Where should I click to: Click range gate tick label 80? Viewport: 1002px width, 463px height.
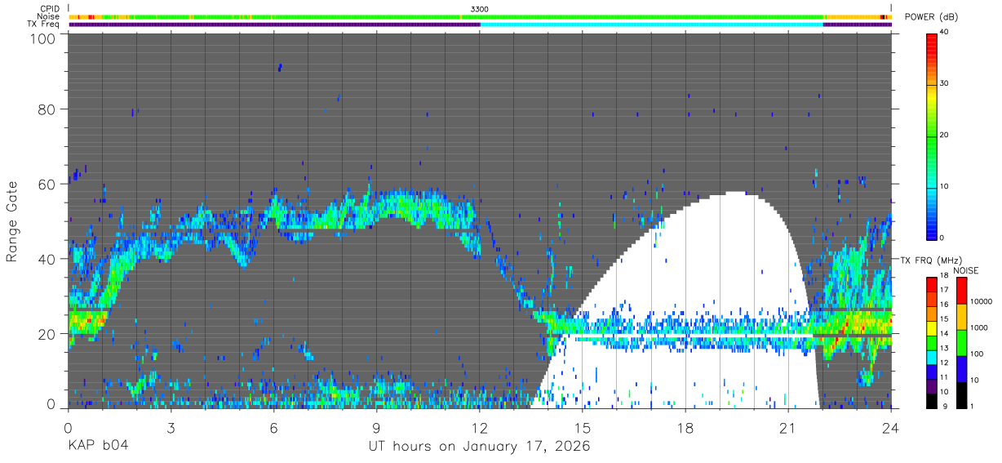pos(47,109)
